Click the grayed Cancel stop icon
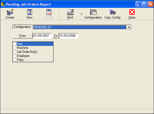Viewport: 154px width, 114px height. pyautogui.click(x=49, y=12)
